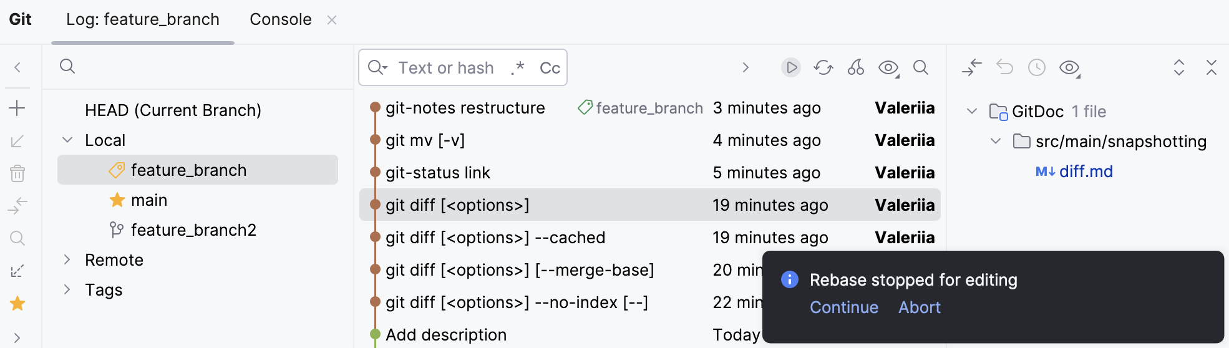Click the Cherry-pick icon
Viewport: 1229px width, 348px height.
[x=856, y=67]
